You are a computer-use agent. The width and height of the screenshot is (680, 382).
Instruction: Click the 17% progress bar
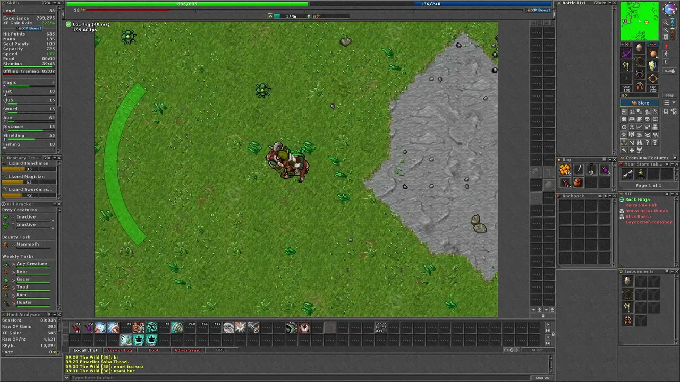(291, 16)
